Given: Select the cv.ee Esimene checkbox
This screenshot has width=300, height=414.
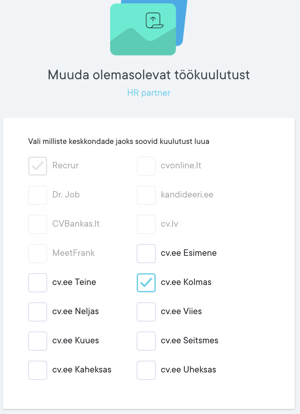Looking at the screenshot, I should point(146,253).
